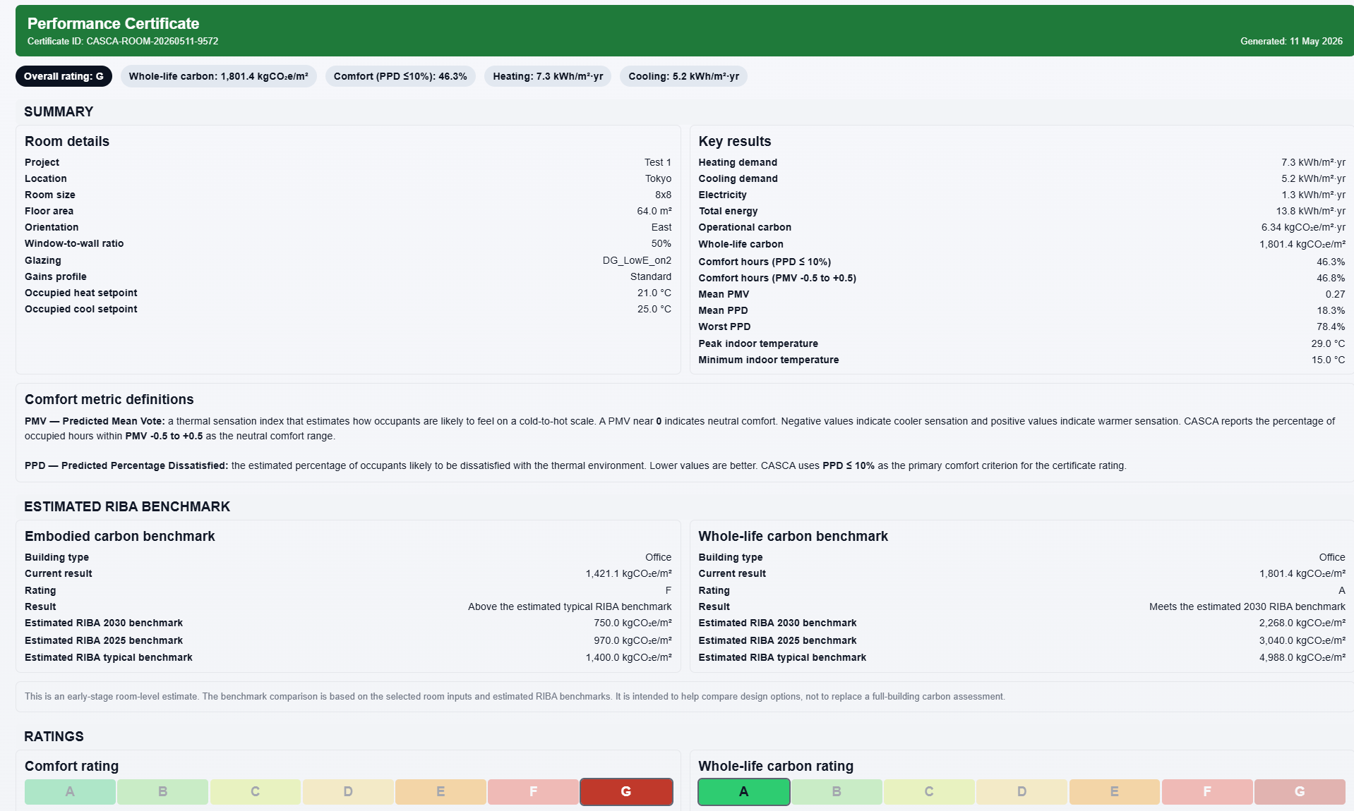1354x811 pixels.
Task: Click the Mean PPD value 18.3%
Action: tap(1331, 310)
